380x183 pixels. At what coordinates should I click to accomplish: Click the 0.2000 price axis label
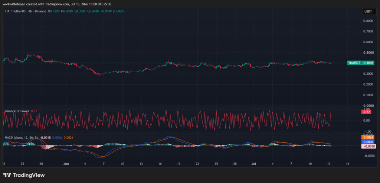[x=368, y=84]
